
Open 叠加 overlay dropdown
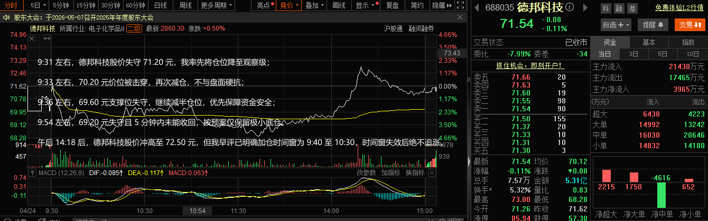tap(314, 5)
